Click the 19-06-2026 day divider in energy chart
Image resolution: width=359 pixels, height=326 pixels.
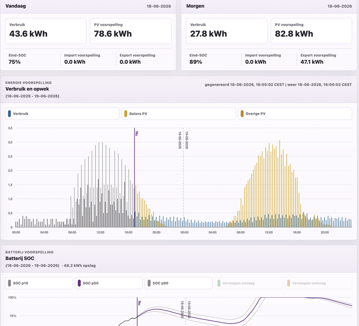point(187,140)
